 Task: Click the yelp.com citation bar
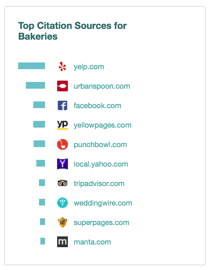point(32,66)
